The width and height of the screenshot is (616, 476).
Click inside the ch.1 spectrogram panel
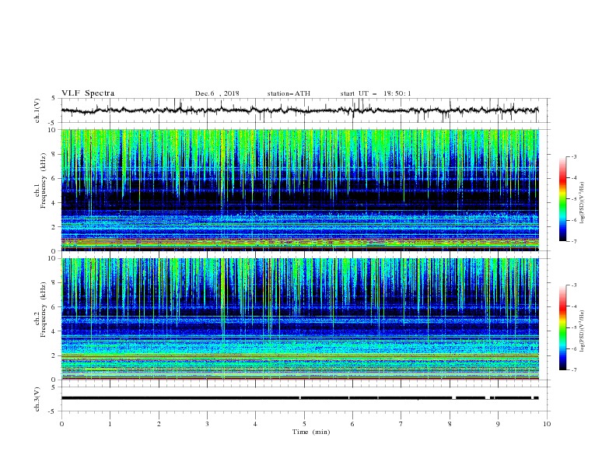click(300, 190)
